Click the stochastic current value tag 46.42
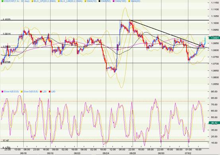 (214, 123)
